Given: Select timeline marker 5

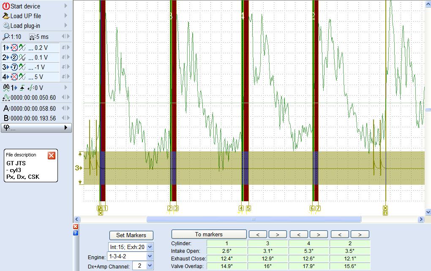Looking at the screenshot, I should coord(248,208).
